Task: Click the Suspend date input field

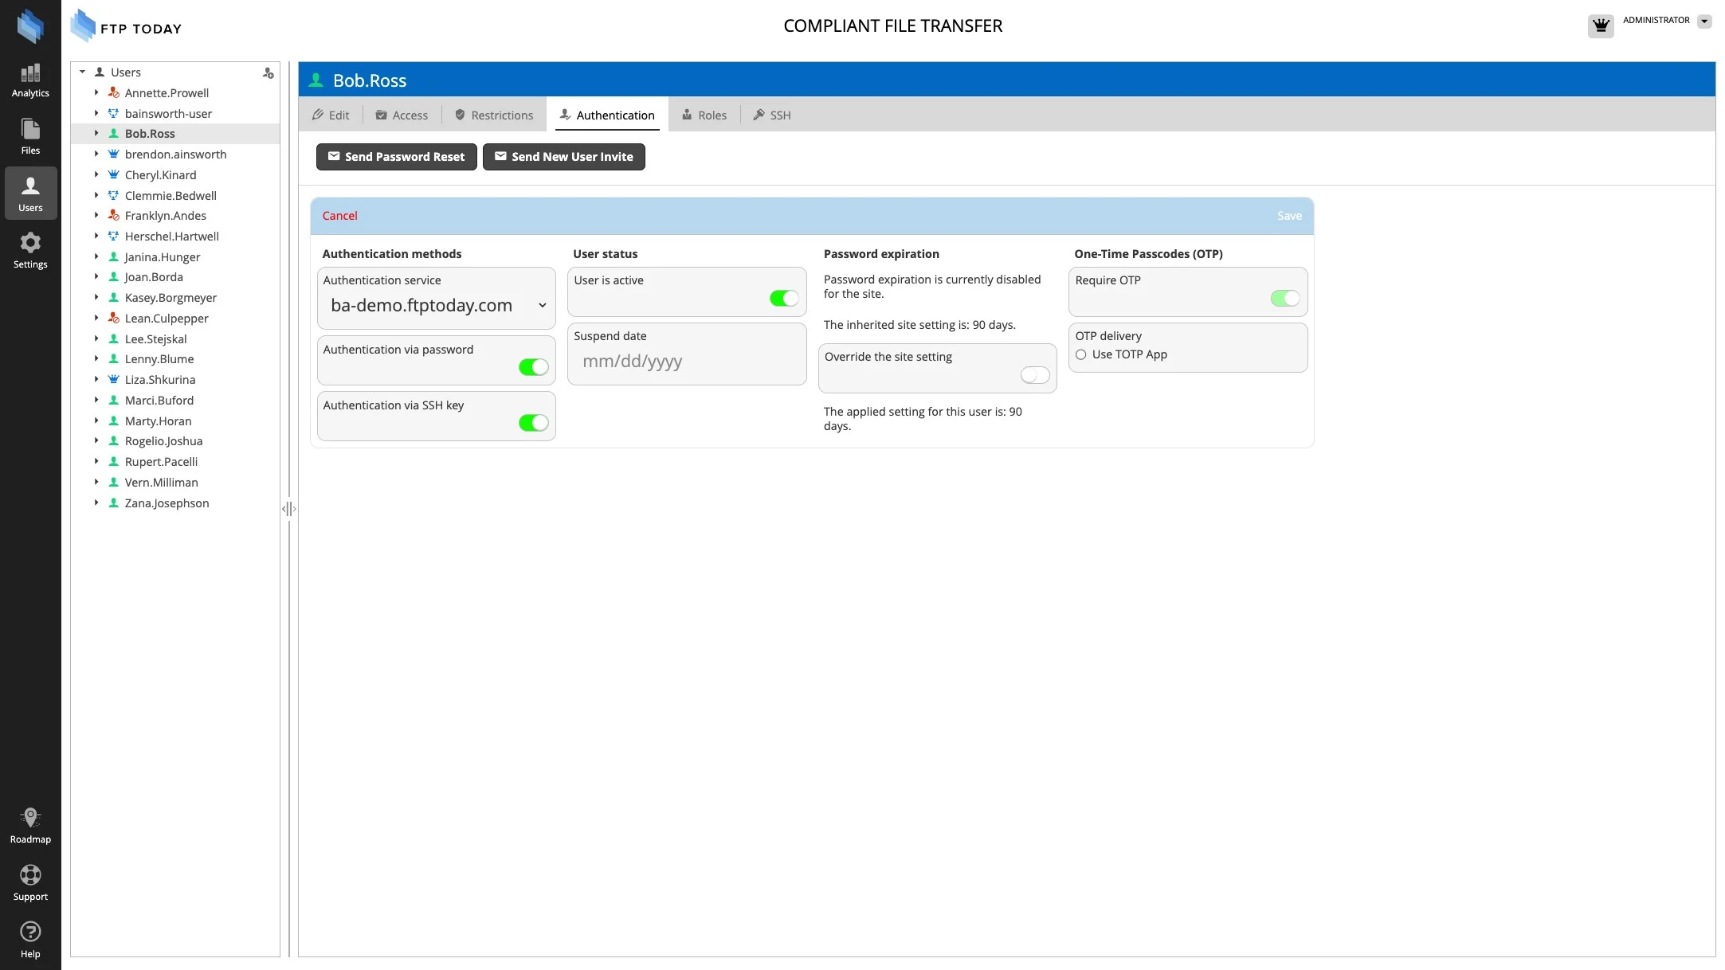Action: coord(687,362)
